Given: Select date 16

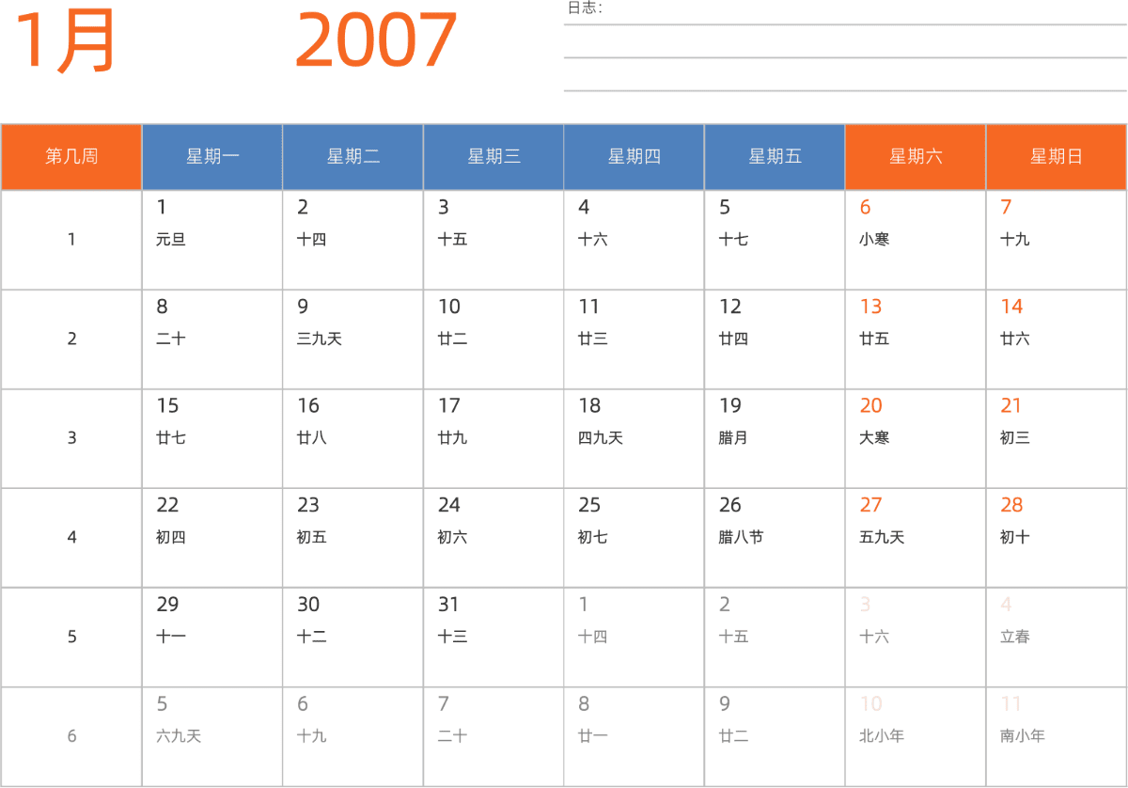Looking at the screenshot, I should (308, 406).
